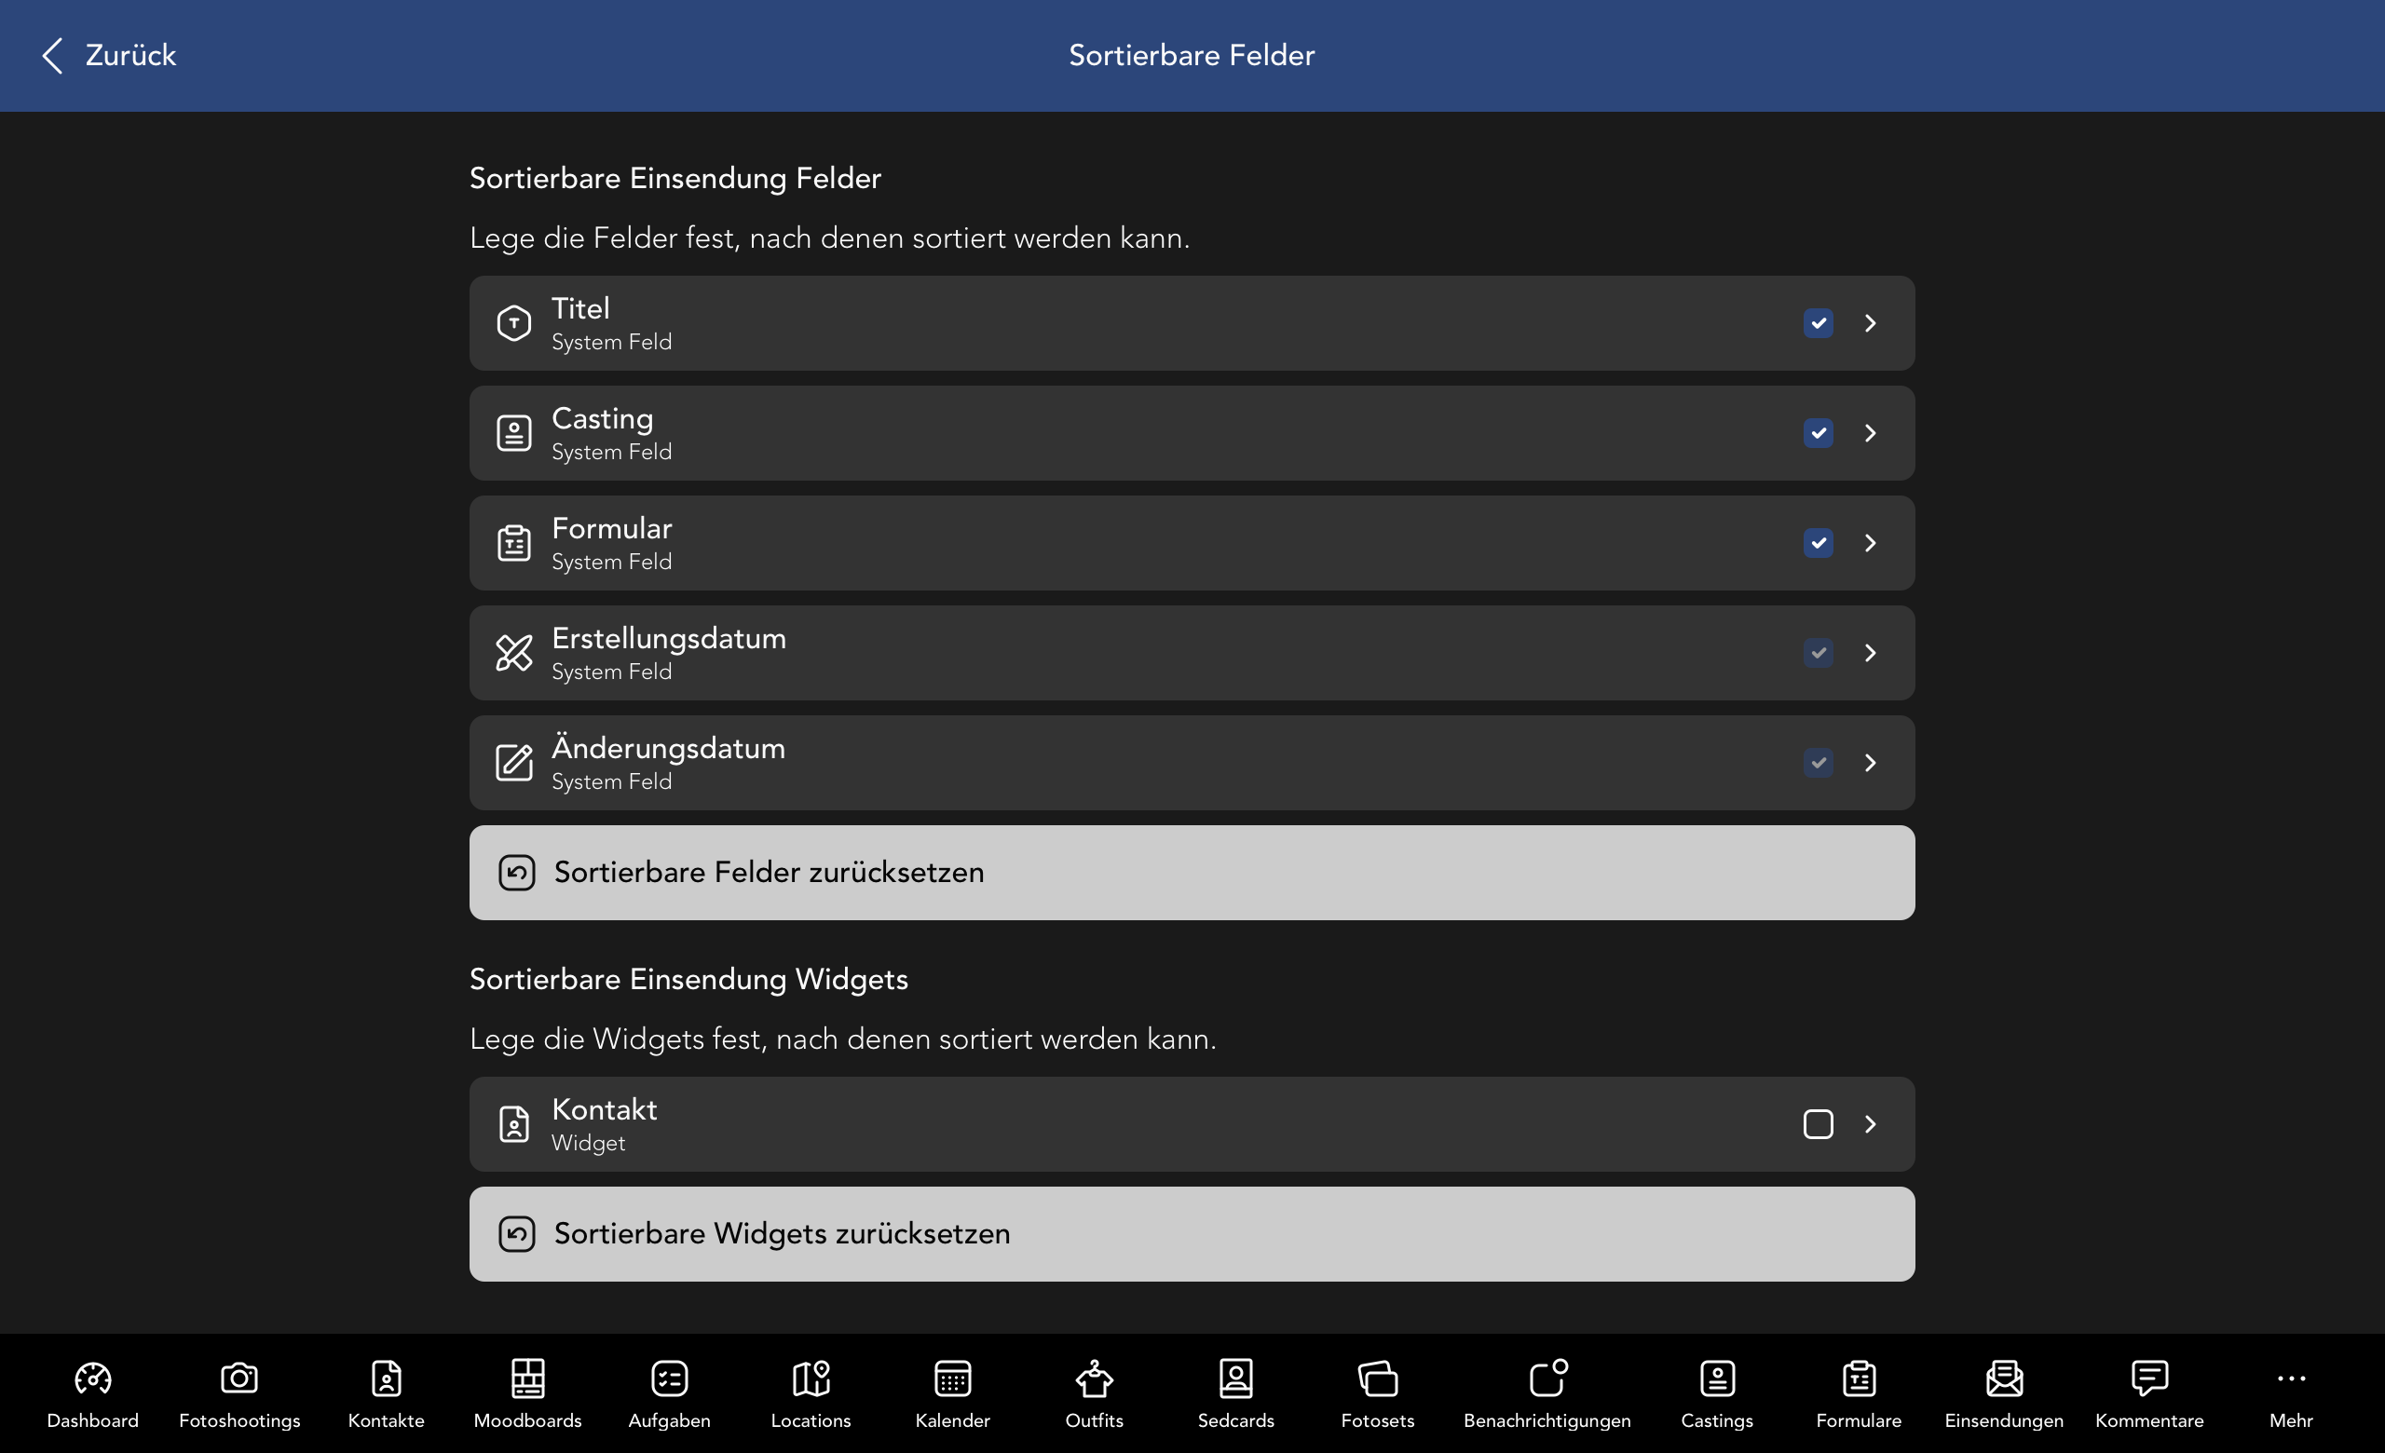Screen dimensions: 2385x1453
Task: Open Kalender icon
Action: tap(952, 1378)
